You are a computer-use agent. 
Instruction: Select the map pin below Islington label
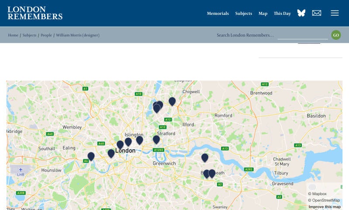(139, 140)
